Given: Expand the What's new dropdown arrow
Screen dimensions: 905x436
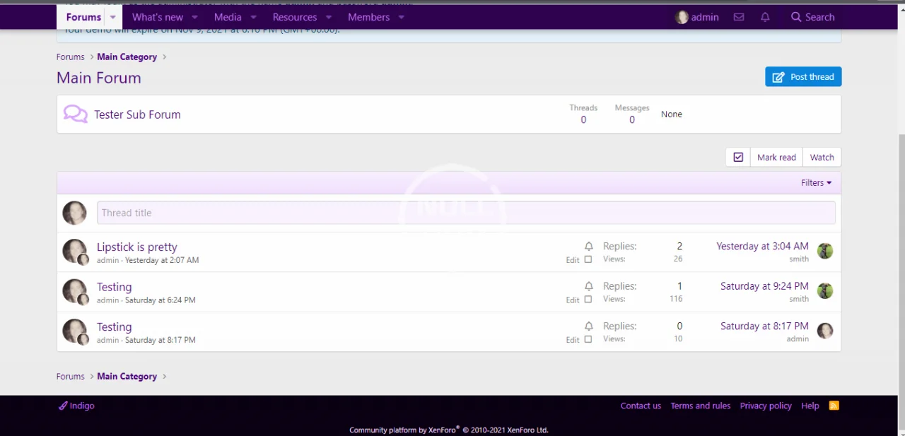Looking at the screenshot, I should pyautogui.click(x=195, y=17).
